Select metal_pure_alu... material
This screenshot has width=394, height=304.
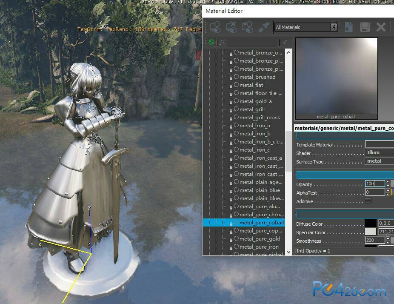(260, 206)
